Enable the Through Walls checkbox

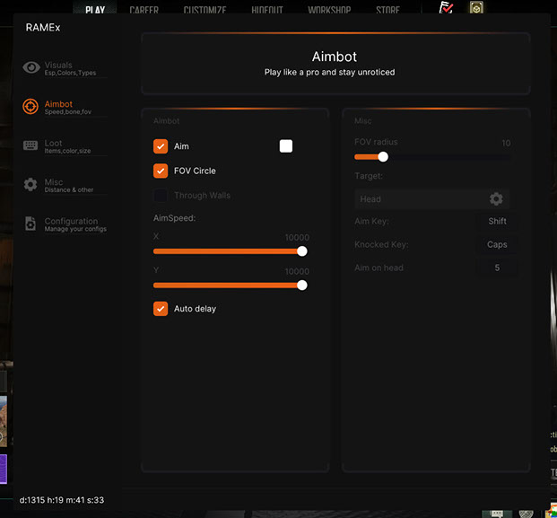(161, 195)
